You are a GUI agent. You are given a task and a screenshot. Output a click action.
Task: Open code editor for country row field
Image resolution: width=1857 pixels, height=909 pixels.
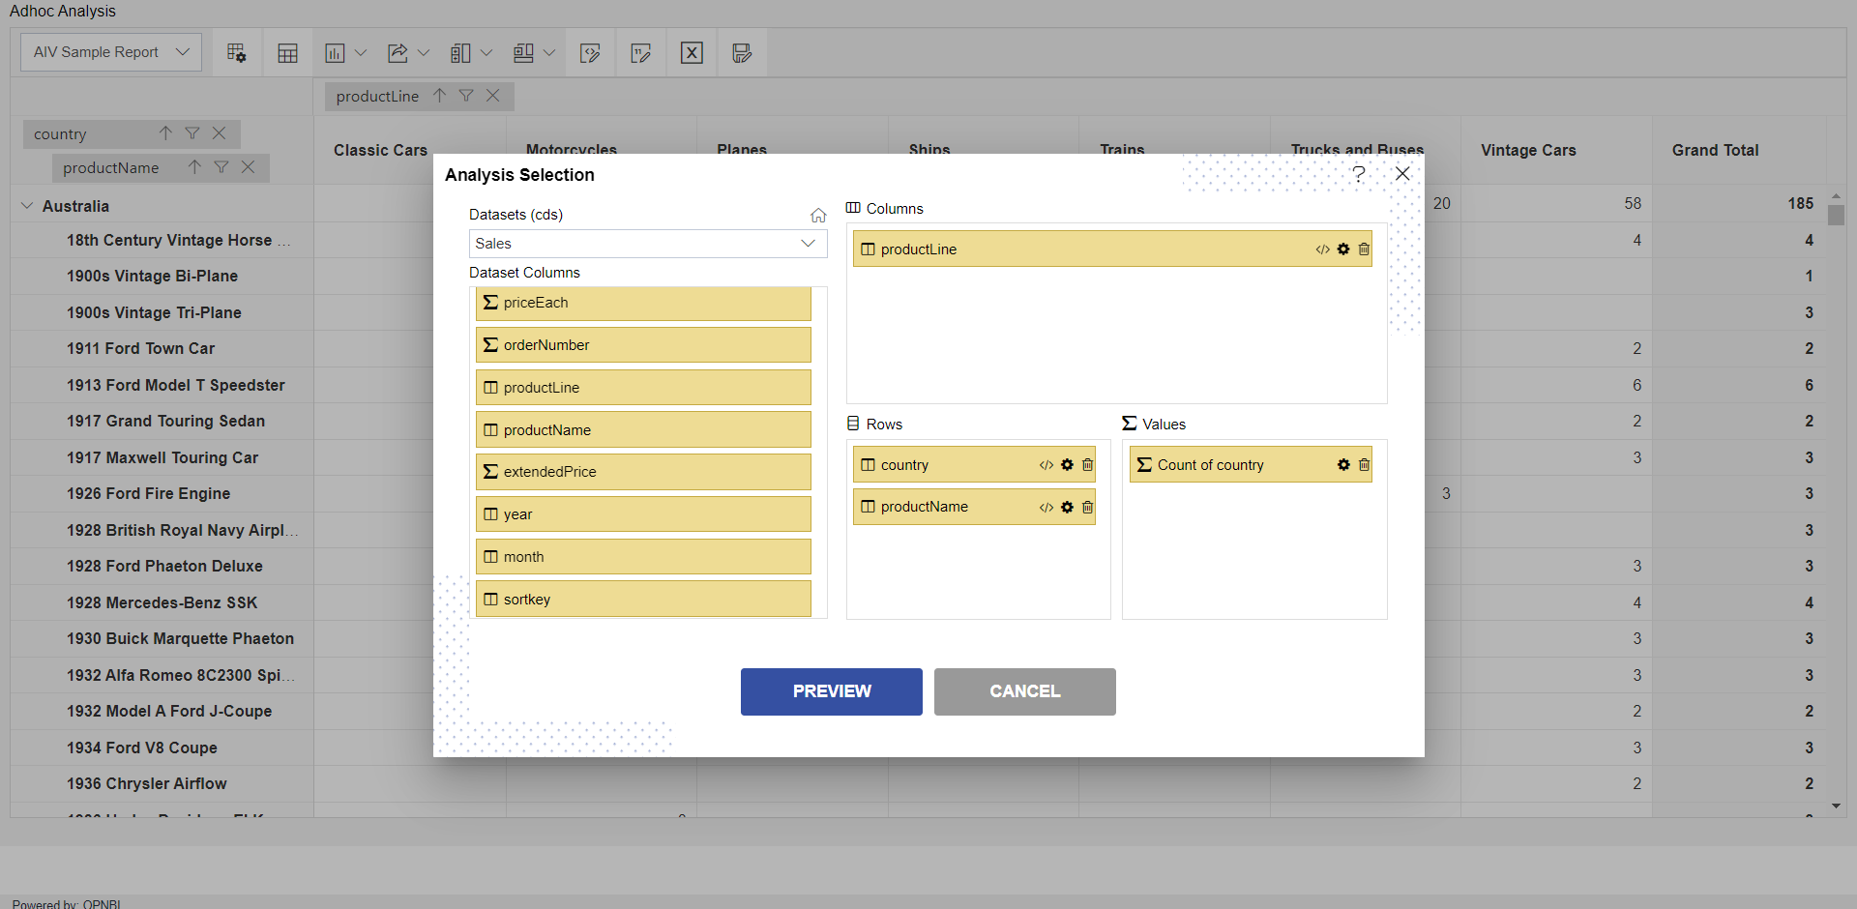pyautogui.click(x=1046, y=465)
